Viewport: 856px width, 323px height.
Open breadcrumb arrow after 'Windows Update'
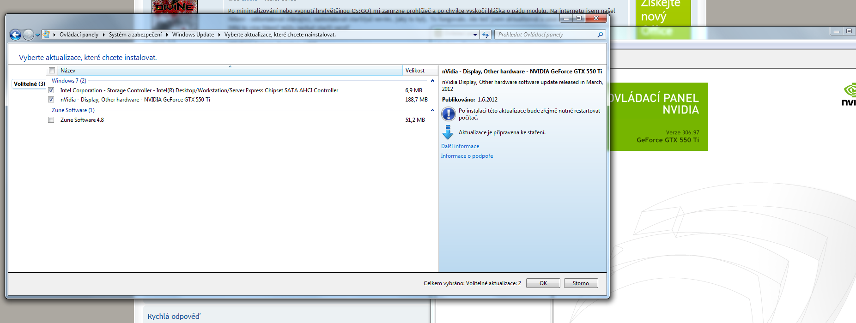tap(219, 35)
